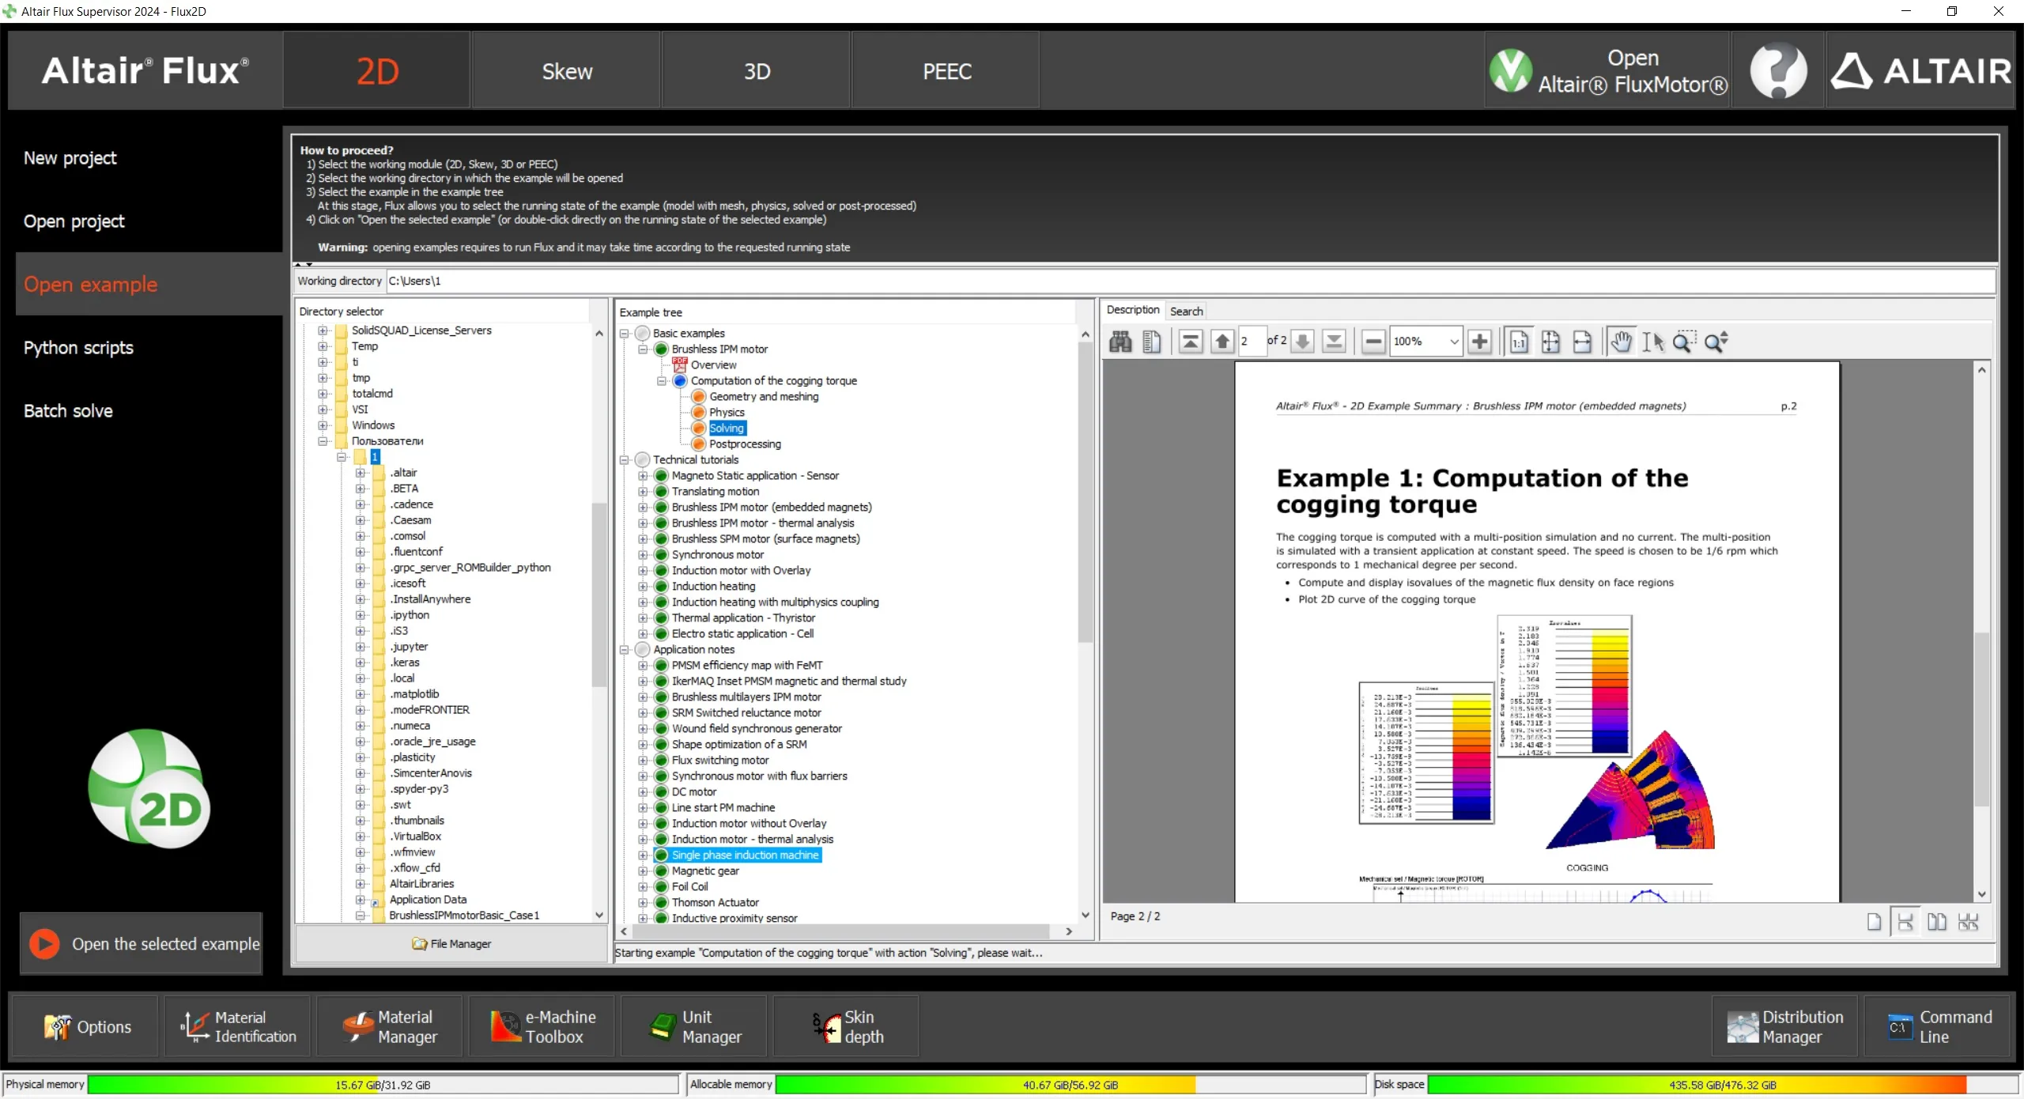
Task: Select the dynamic zoom tool
Action: click(1716, 342)
